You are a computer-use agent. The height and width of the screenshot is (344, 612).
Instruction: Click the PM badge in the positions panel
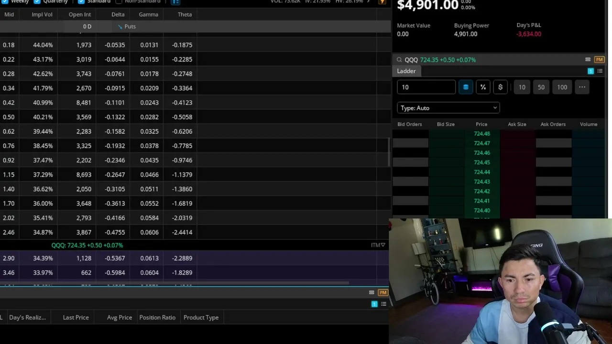[x=383, y=292]
